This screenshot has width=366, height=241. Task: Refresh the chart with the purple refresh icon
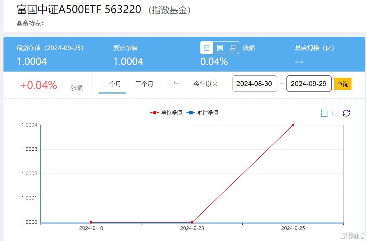click(346, 113)
